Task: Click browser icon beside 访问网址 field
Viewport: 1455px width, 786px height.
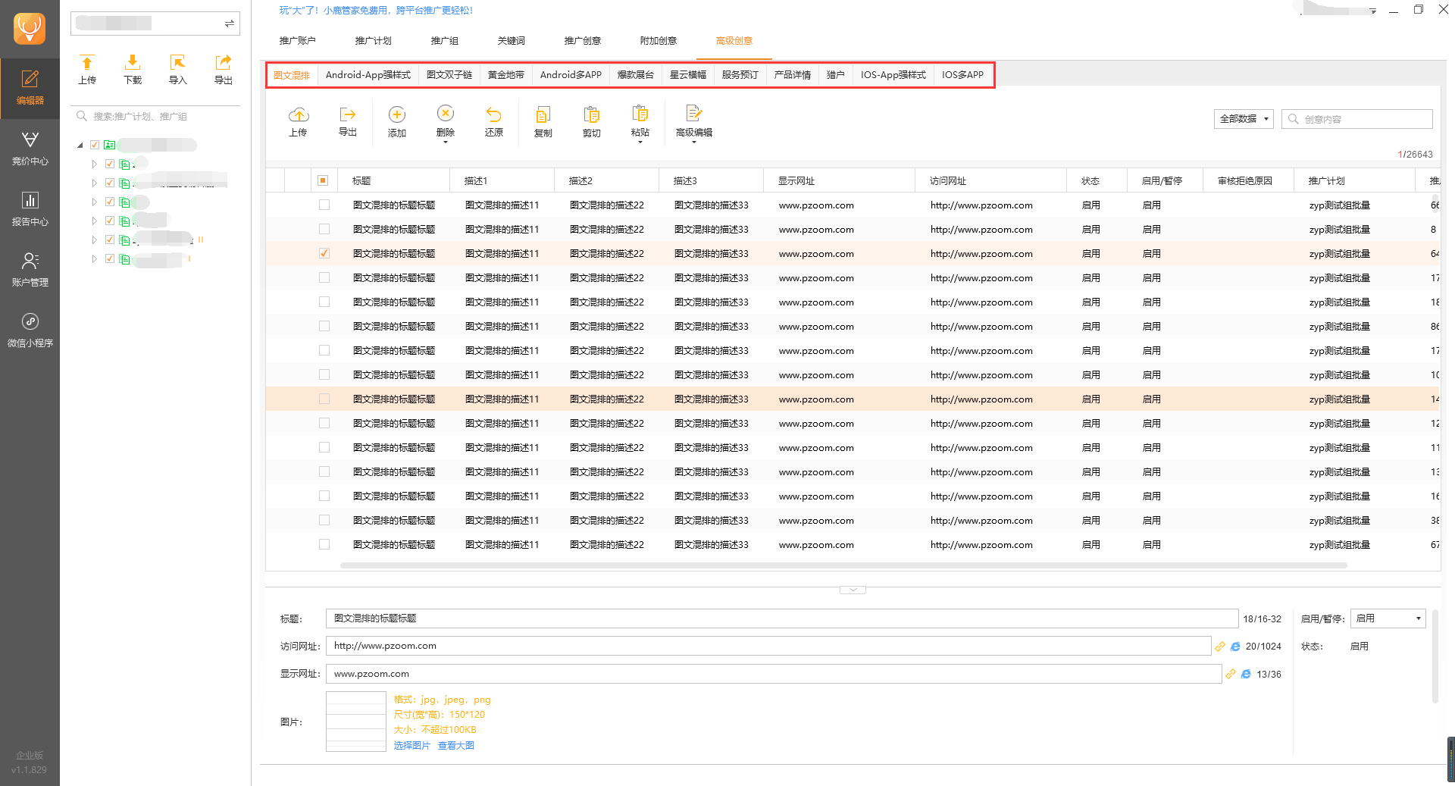Action: (x=1235, y=647)
